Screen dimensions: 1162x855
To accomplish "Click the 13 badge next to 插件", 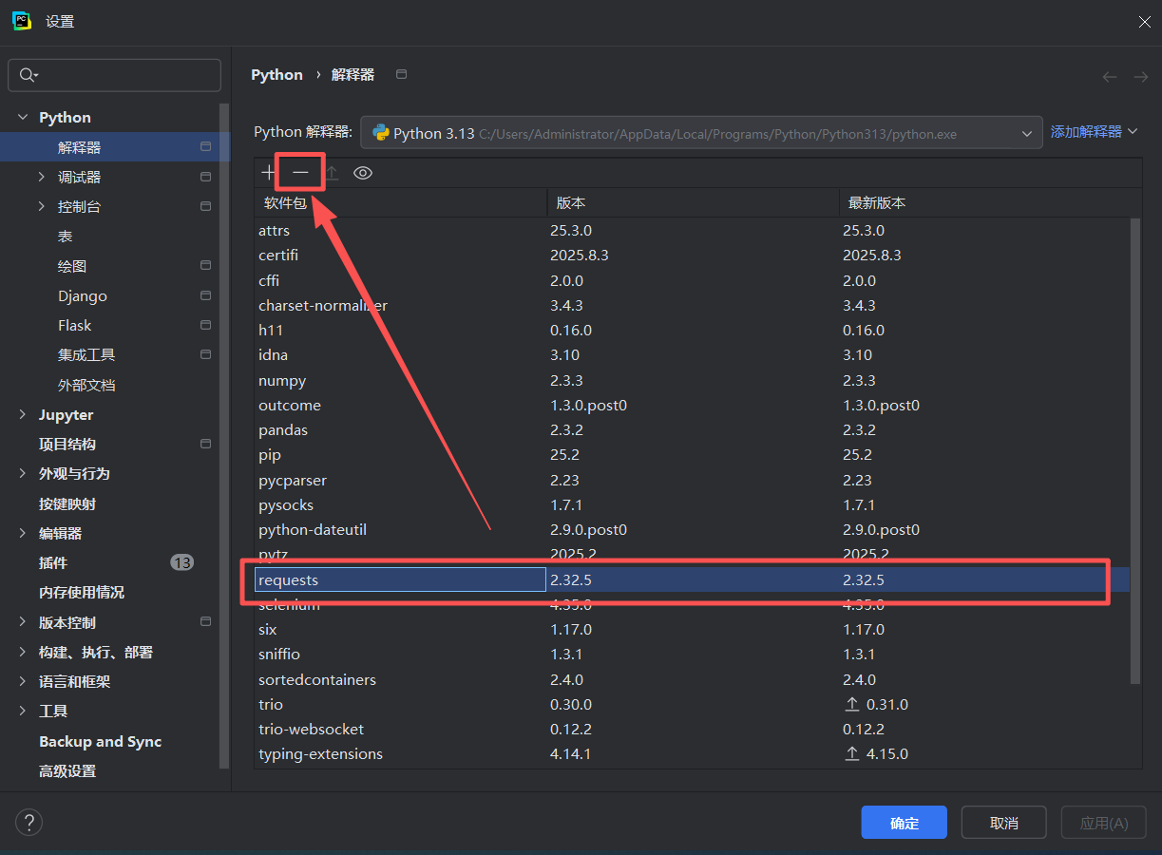I will point(181,562).
